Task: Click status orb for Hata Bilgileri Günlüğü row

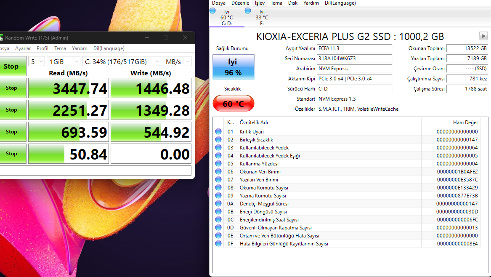Action: [x=218, y=243]
